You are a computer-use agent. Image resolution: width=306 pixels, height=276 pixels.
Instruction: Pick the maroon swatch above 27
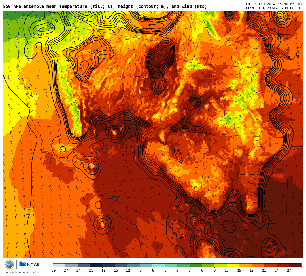pos(295,265)
